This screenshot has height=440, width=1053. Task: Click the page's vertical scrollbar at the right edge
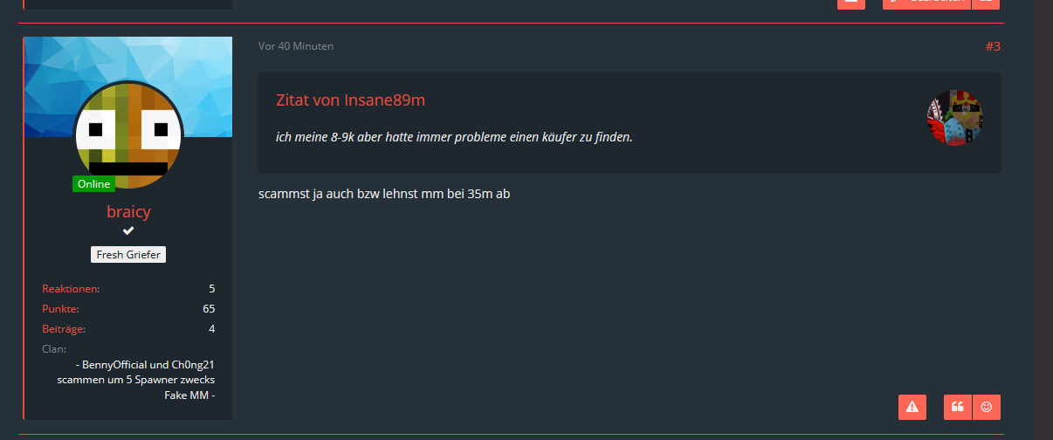[x=1043, y=220]
